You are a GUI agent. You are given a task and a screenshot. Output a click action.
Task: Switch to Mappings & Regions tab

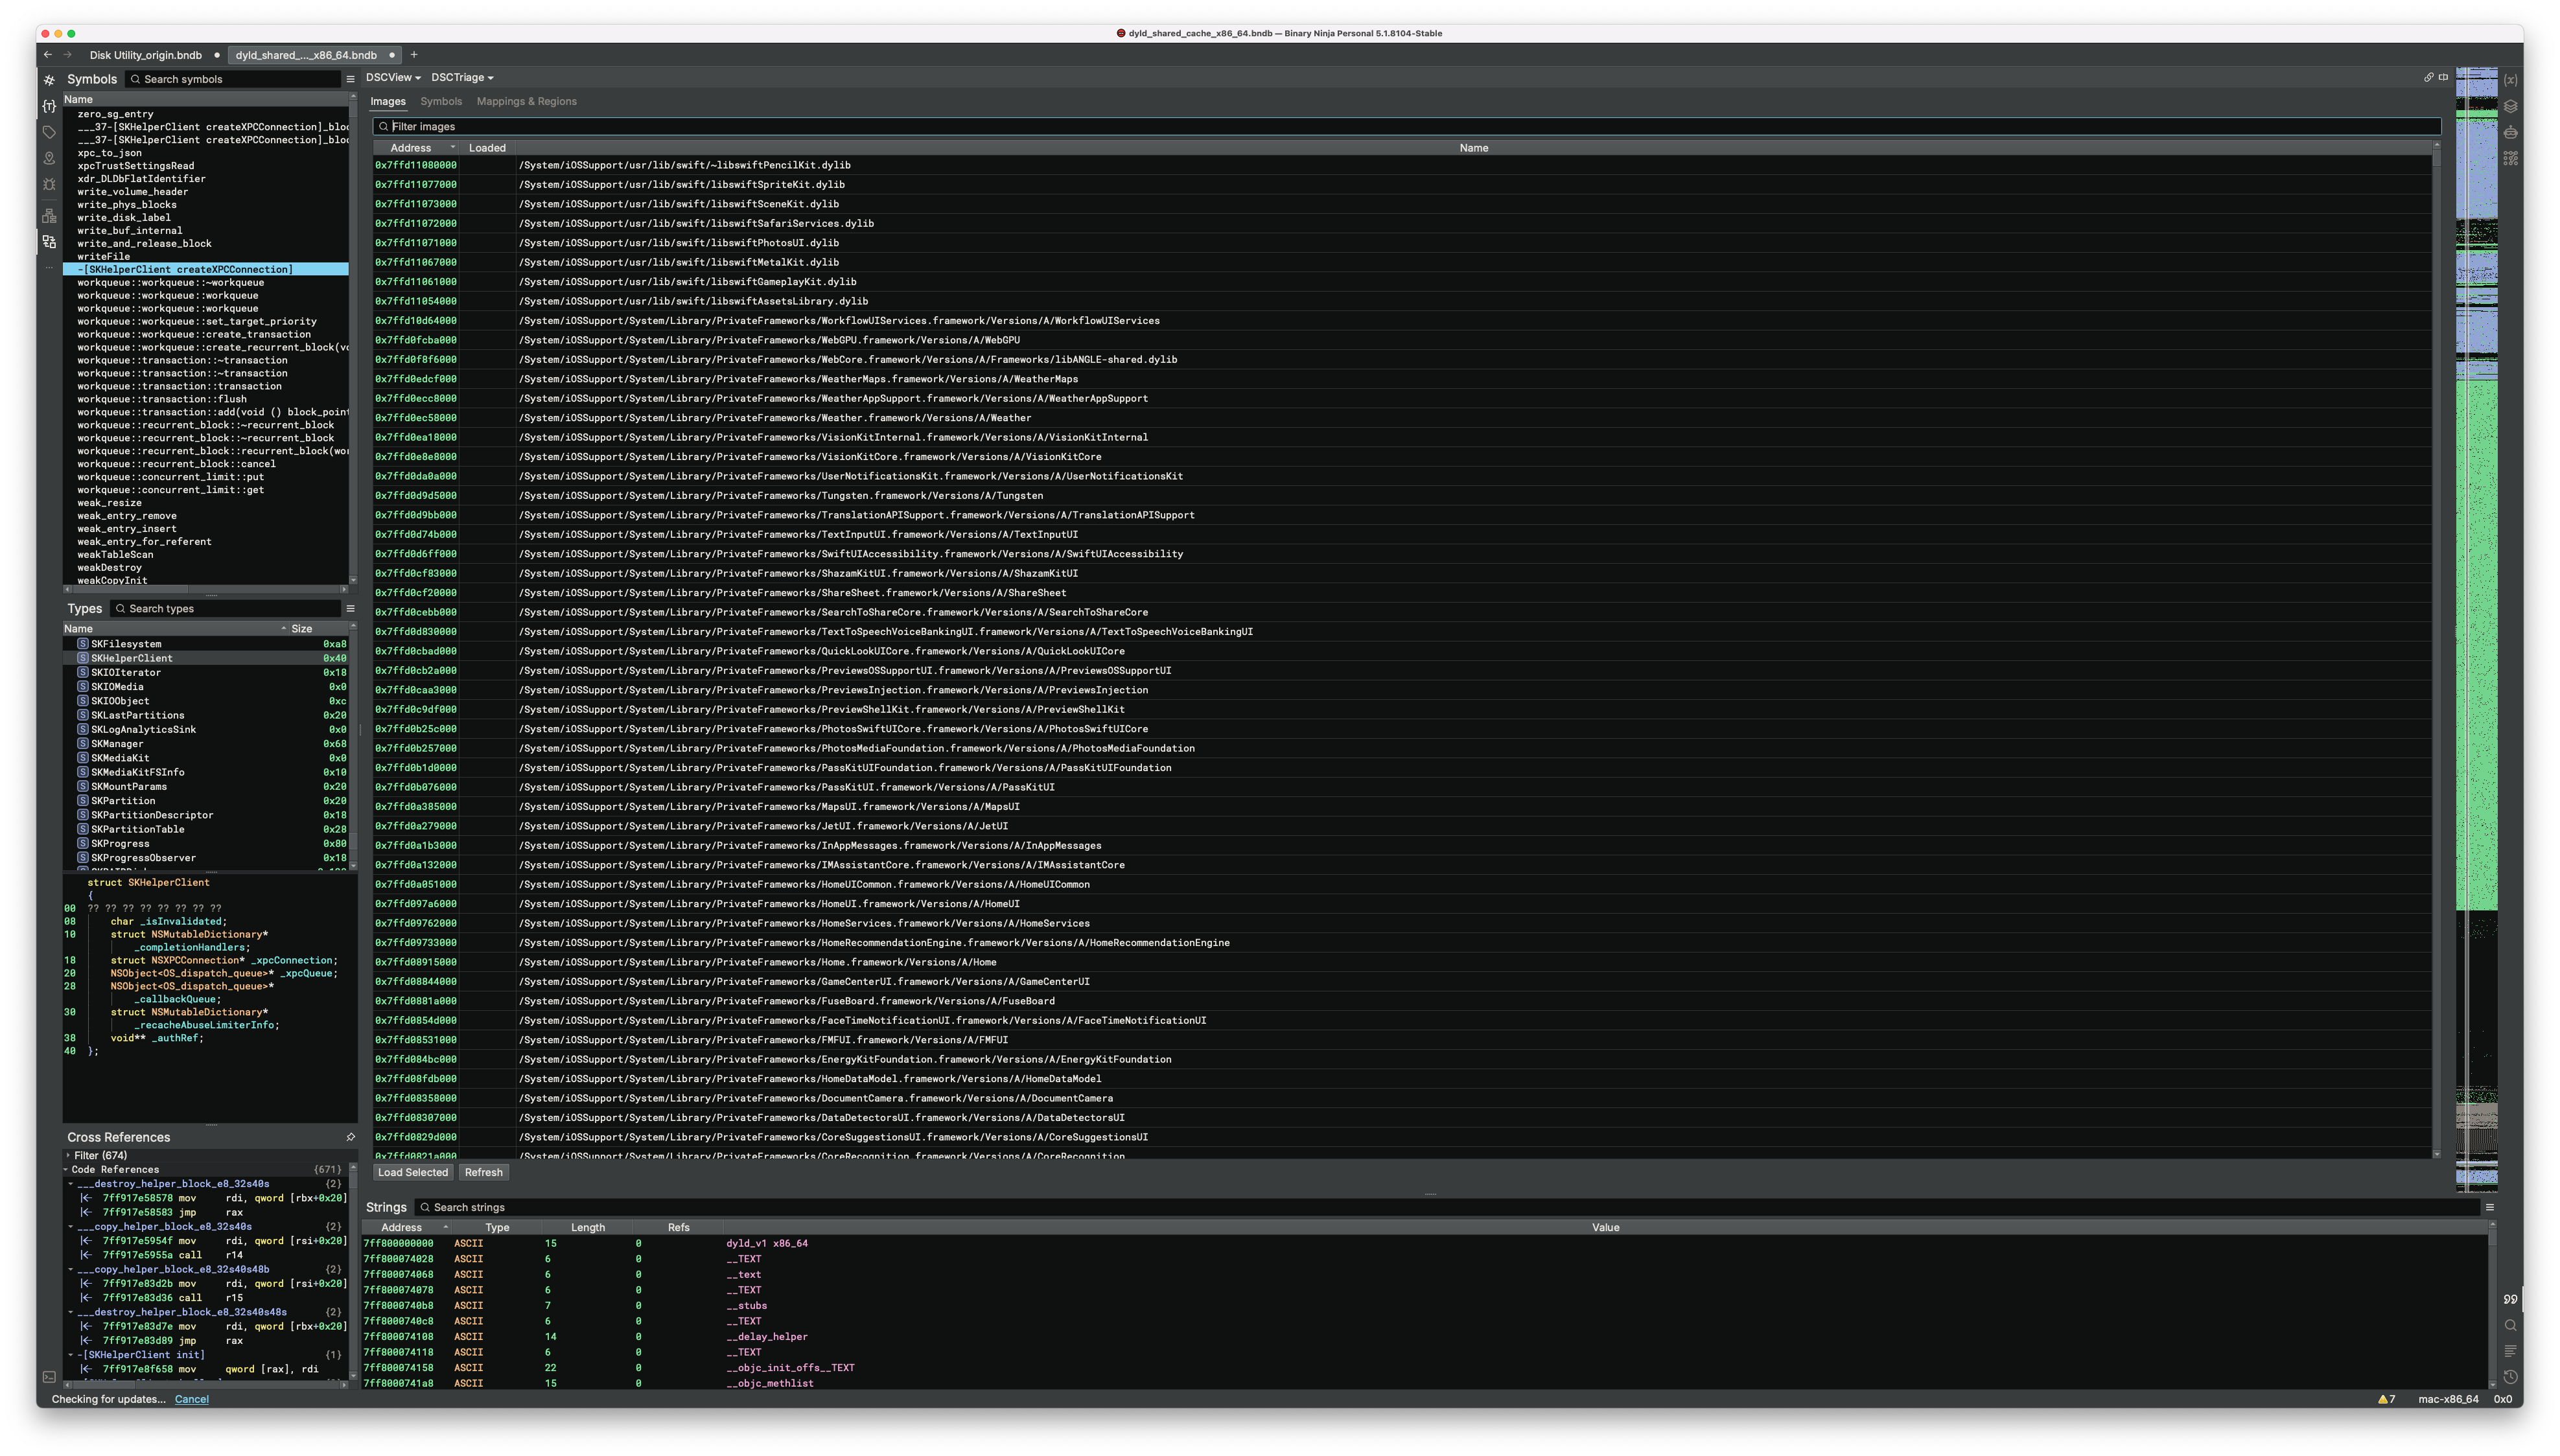click(526, 101)
